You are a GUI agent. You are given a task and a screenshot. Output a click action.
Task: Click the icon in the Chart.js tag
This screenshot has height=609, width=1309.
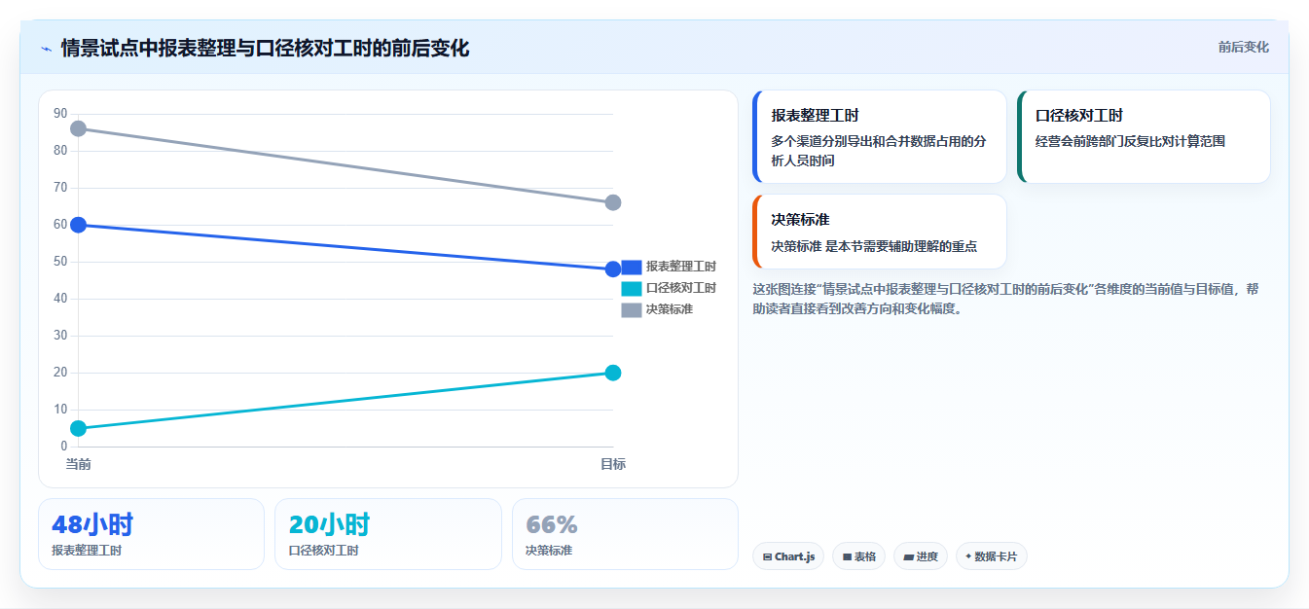click(x=768, y=557)
